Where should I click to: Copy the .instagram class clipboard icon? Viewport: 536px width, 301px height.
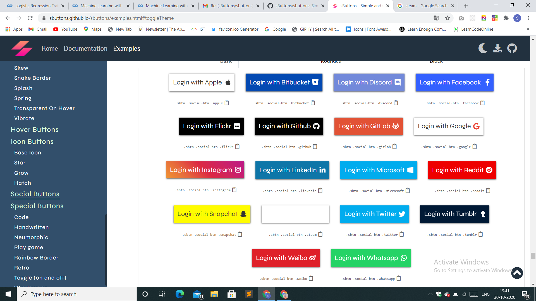(x=234, y=190)
